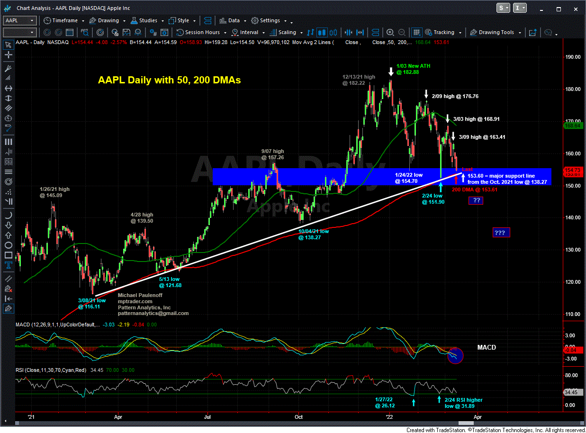586x433 pixels.
Task: Open the Data menu
Action: pyautogui.click(x=233, y=20)
